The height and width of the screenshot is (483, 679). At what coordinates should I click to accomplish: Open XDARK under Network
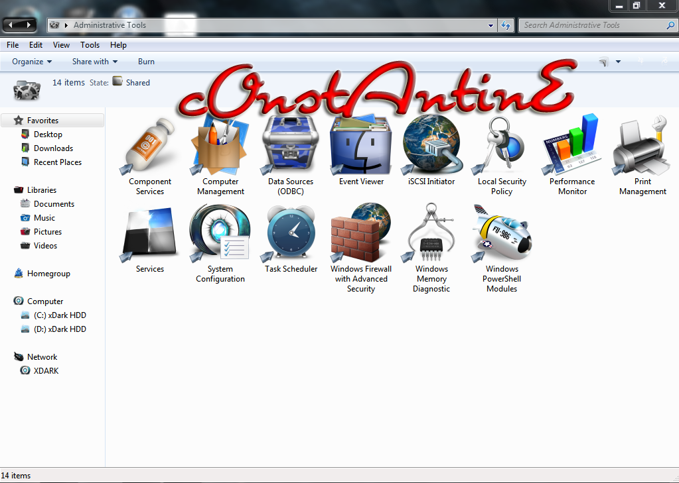click(x=46, y=371)
